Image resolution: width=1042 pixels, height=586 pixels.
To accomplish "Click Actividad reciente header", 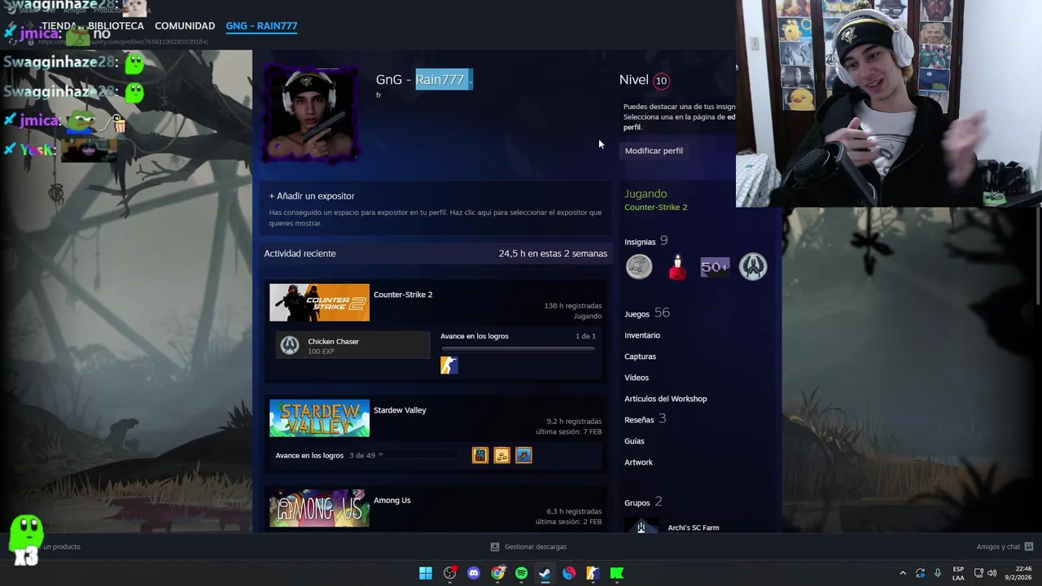I will point(300,254).
